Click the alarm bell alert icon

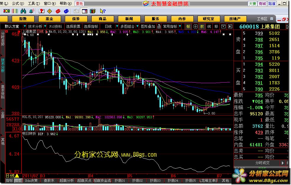(32, 11)
